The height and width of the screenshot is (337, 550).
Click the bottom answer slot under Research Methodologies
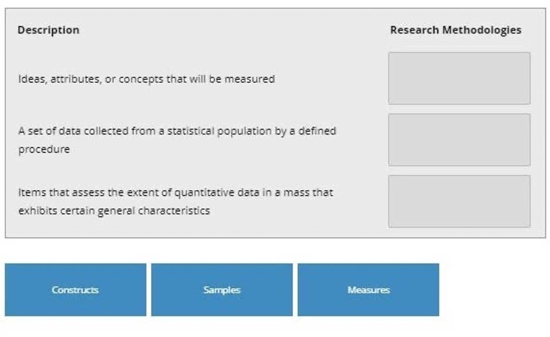pos(459,201)
